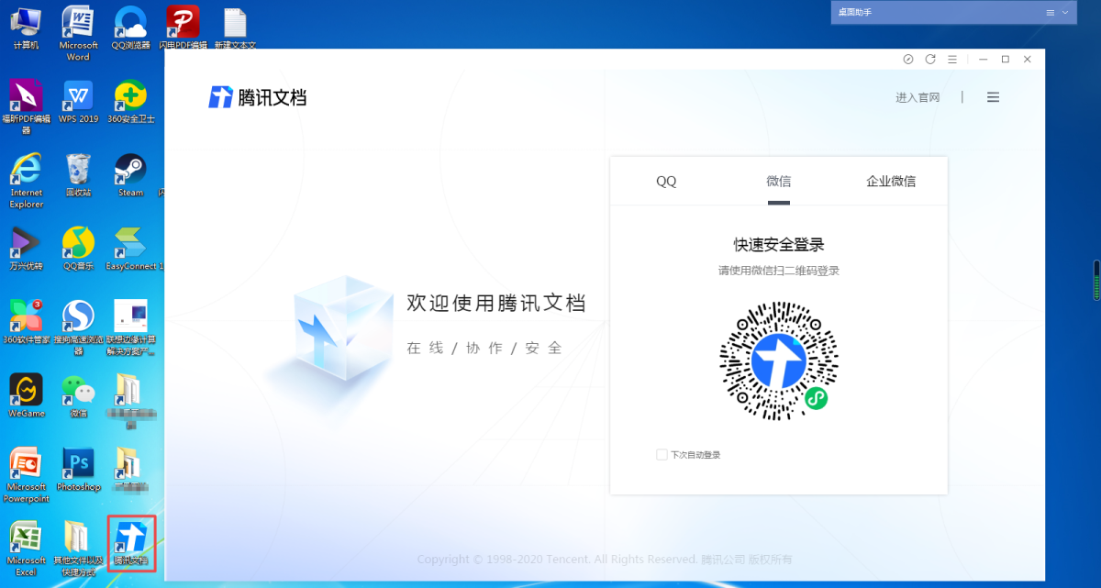Open the 桌面助手 menu icon
This screenshot has width=1101, height=588.
[1050, 13]
